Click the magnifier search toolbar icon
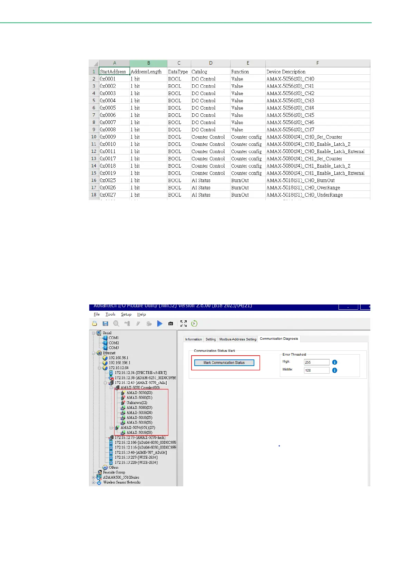Viewport: 411px width, 582px height. [116, 323]
